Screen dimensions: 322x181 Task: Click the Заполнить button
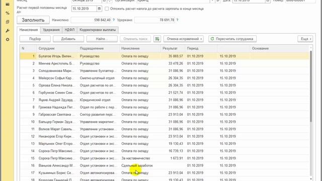click(33, 20)
